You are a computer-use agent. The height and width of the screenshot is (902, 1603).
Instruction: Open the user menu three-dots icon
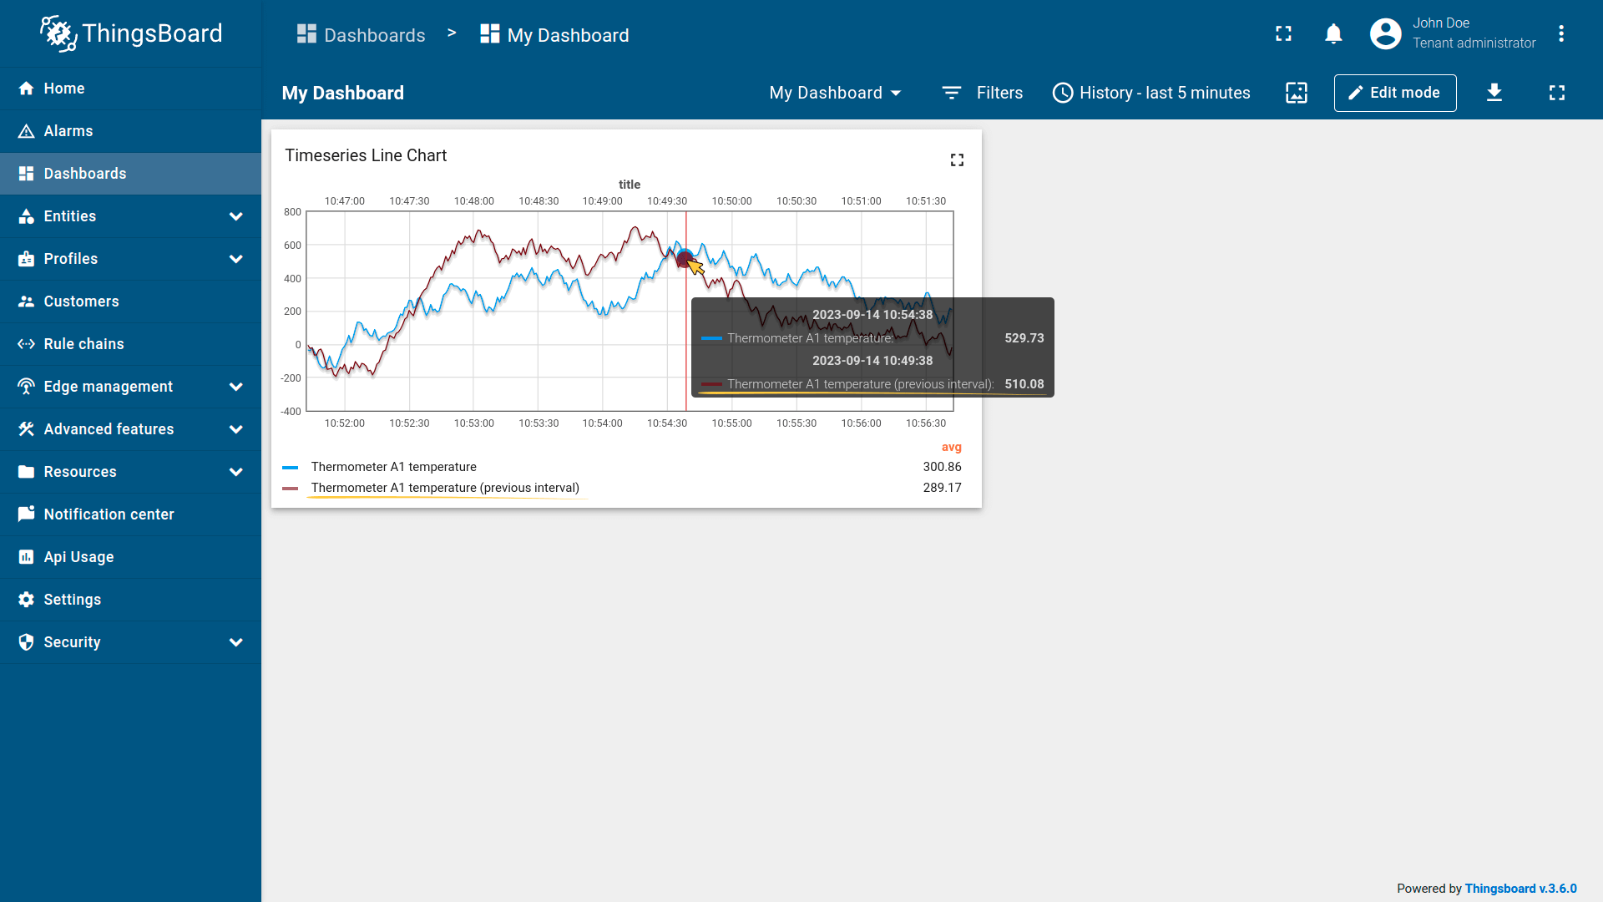[x=1560, y=34]
